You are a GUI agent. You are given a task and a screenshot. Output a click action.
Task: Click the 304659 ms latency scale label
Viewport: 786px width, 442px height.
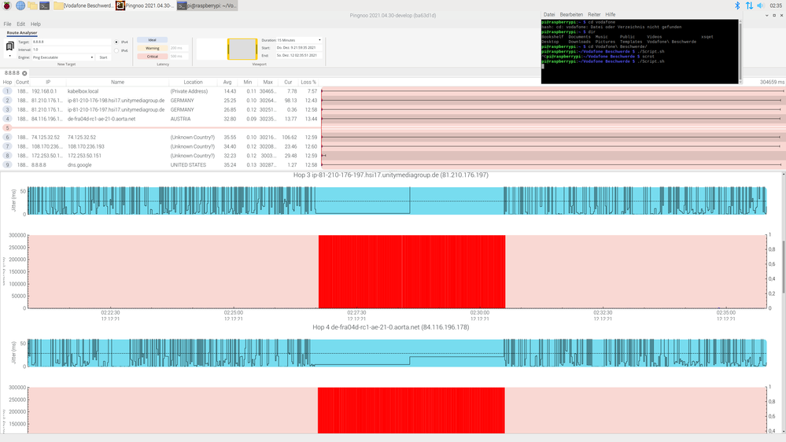772,82
